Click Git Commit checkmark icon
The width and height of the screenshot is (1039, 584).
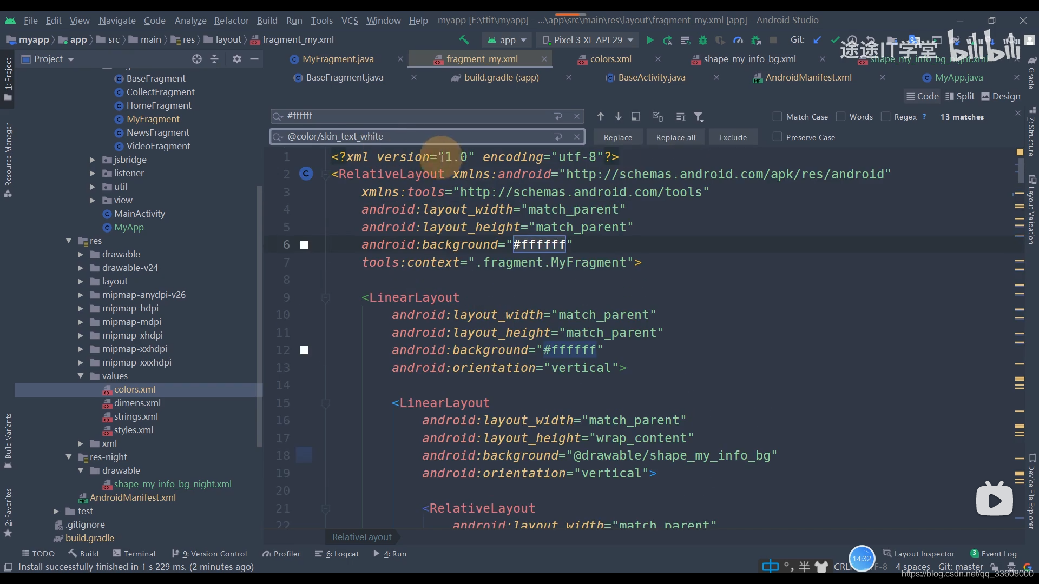coord(835,40)
